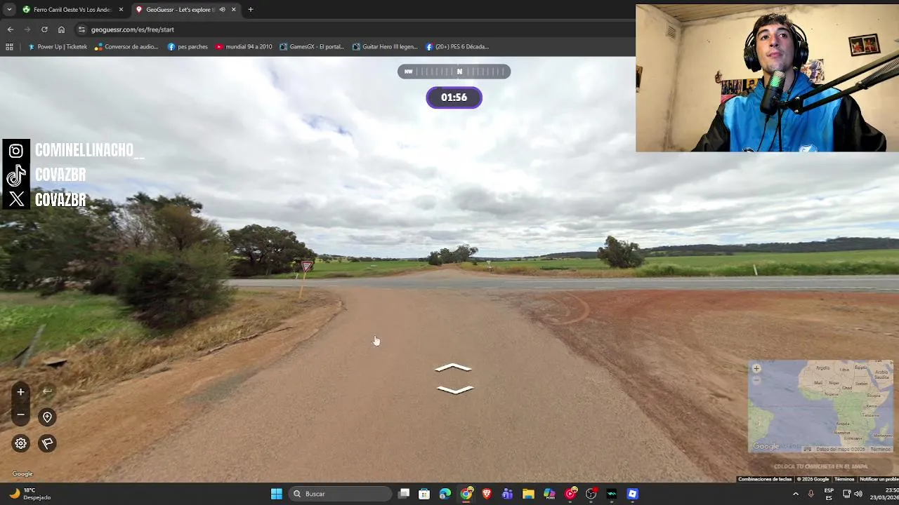Zoom out the Street View panorama

tap(20, 415)
